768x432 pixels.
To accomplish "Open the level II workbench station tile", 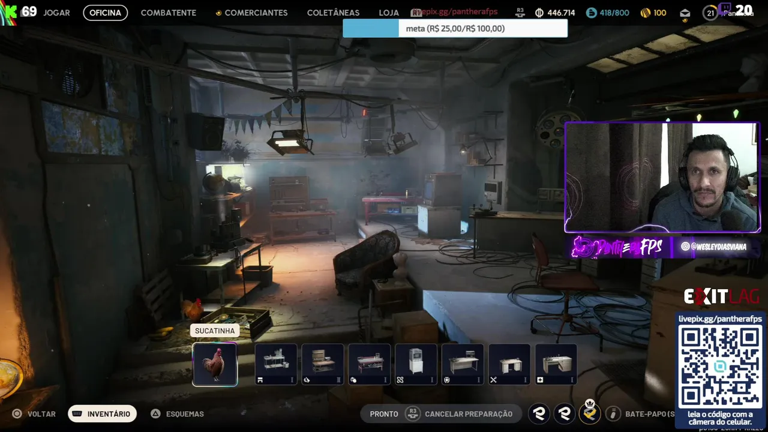I will (x=323, y=364).
